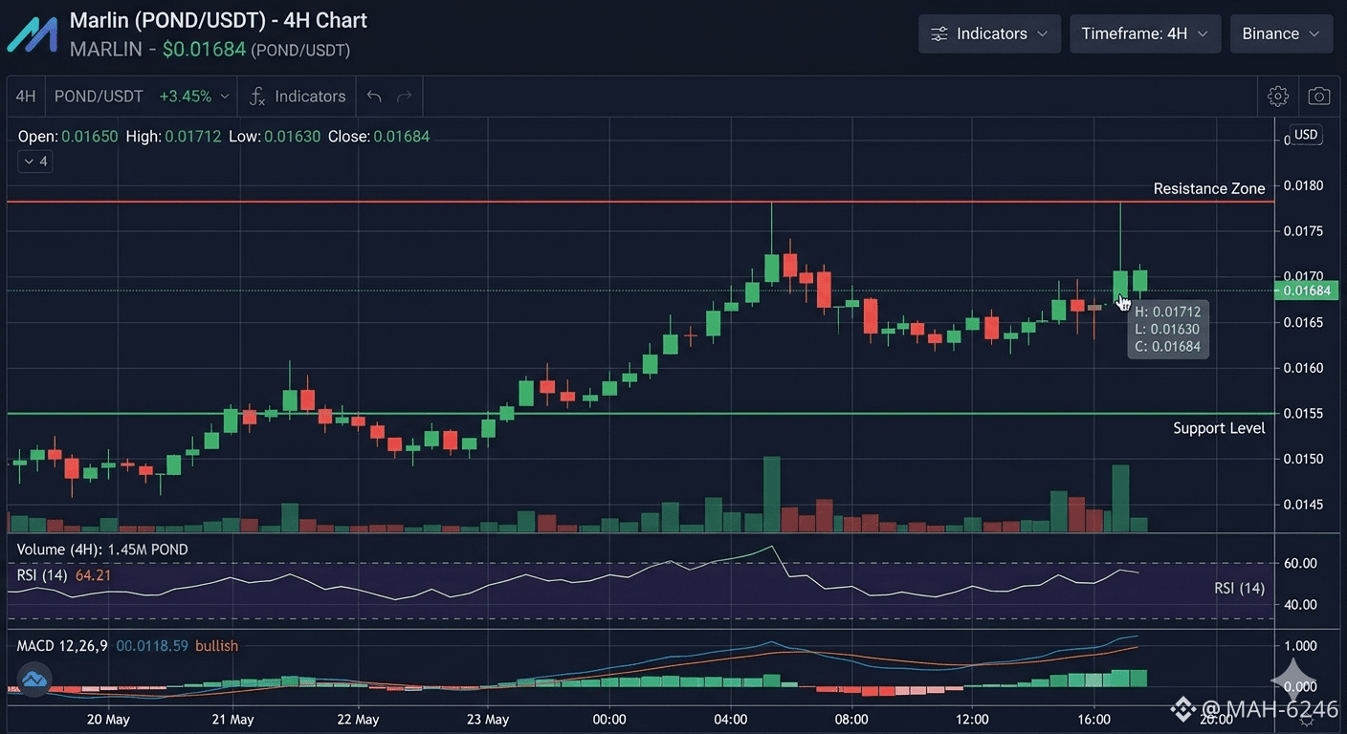
Task: Click the High: 0.01712 value
Action: 173,137
